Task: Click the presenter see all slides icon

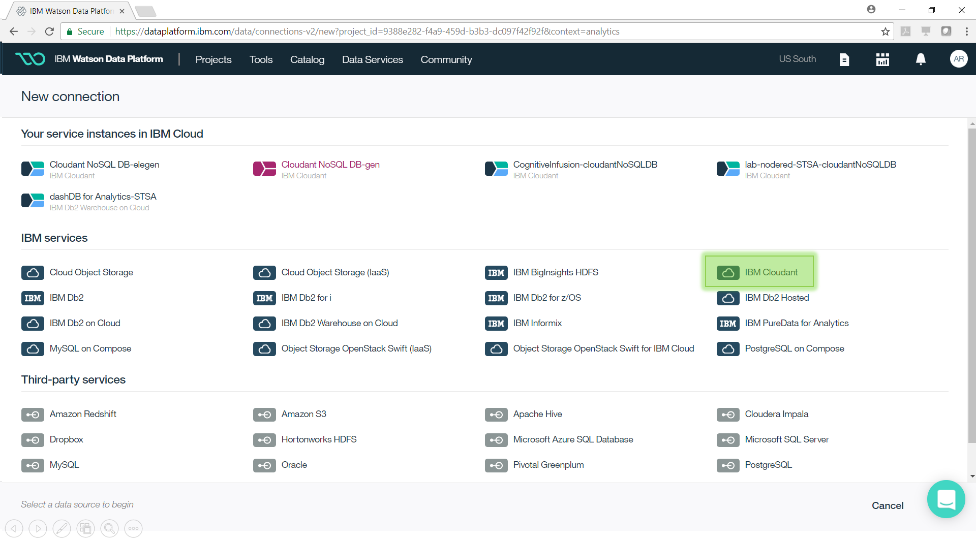Action: pos(85,528)
